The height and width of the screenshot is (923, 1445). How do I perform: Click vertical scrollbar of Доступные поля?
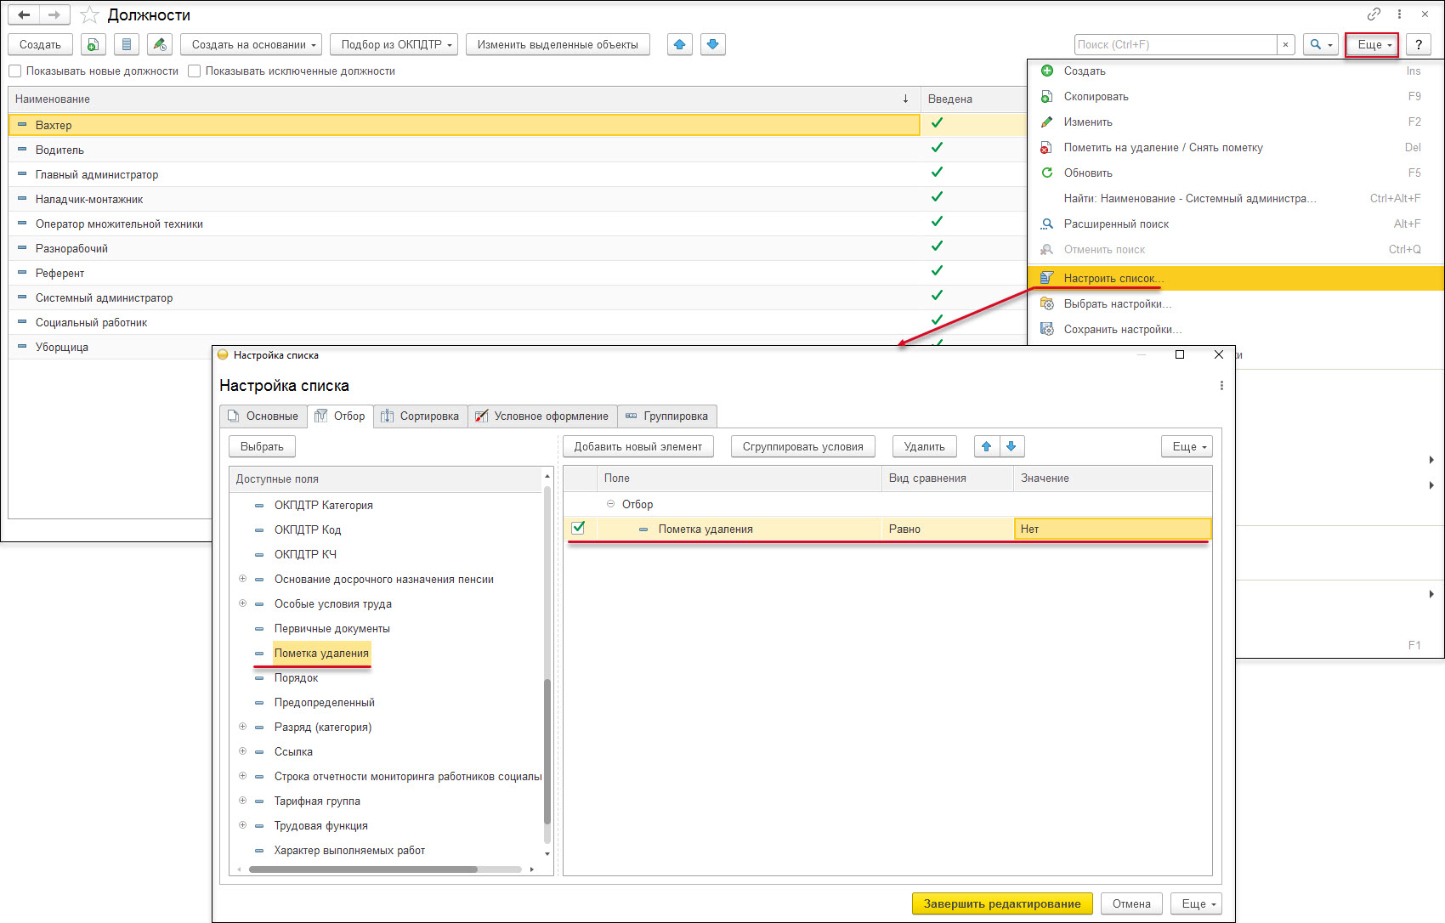(x=547, y=752)
